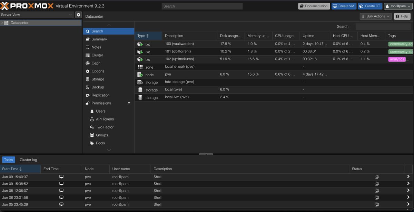Click the lxc icon for 101 (qbittorrent)
The image size is (414, 212).
[x=140, y=52]
